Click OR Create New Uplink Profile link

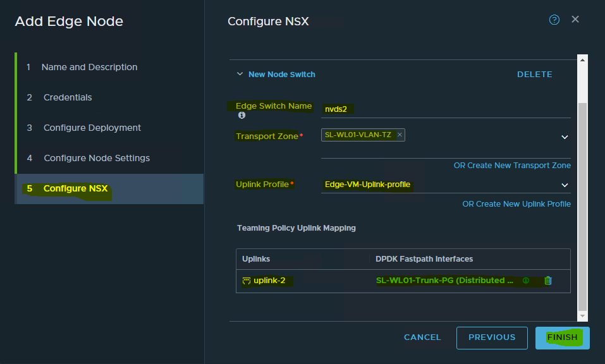click(x=516, y=204)
